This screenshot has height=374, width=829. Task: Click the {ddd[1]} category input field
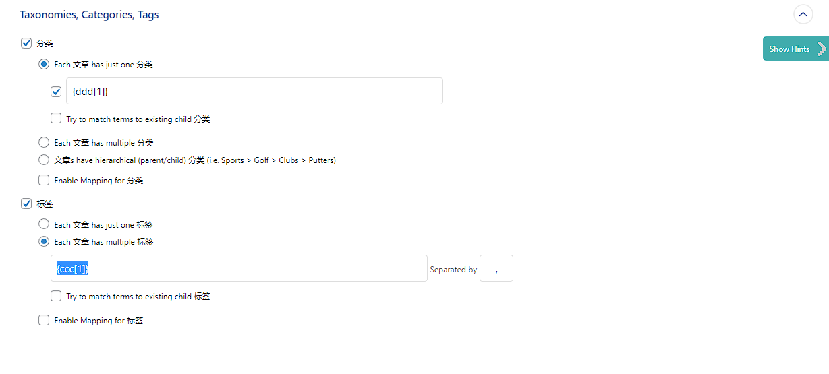(254, 91)
